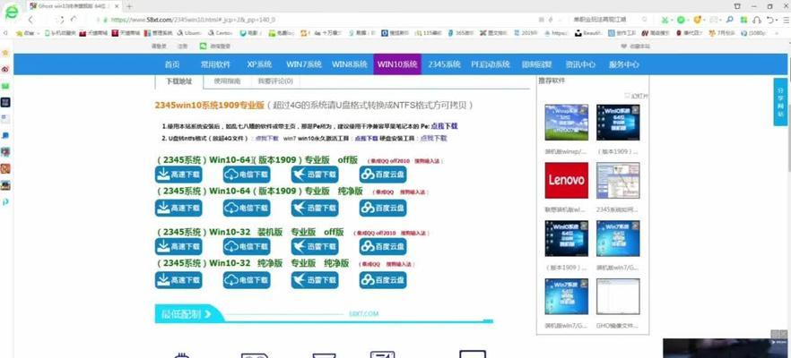Switch to the 我要评论(0) tab

(275, 81)
